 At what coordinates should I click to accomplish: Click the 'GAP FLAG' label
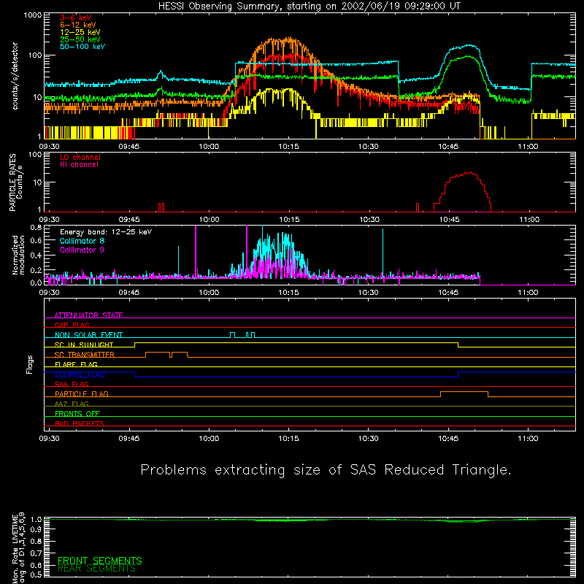click(72, 325)
